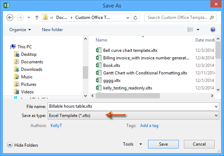Click Excel icon of kelly_testing_readonly.xltx
224x156 pixels.
click(99, 88)
